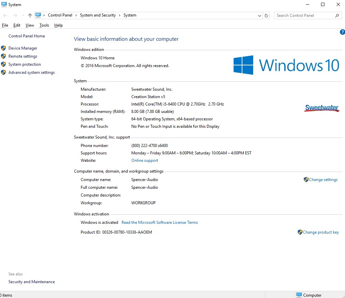Click the Forward navigation arrow
This screenshot has width=345, height=298.
coord(15,16)
